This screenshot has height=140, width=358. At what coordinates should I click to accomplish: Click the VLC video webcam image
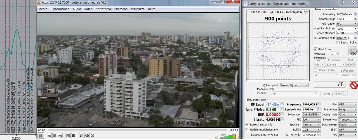(x=138, y=70)
